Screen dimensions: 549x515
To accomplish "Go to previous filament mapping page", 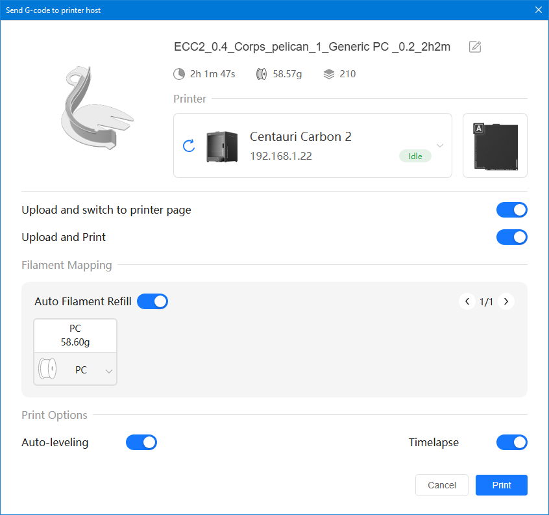I will 467,301.
